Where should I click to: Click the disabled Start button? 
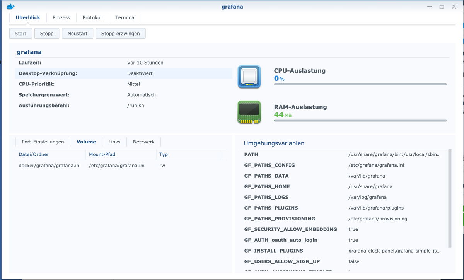[21, 34]
